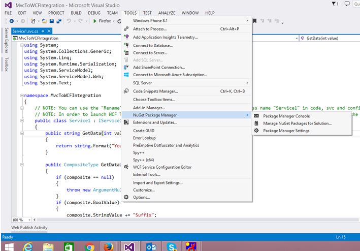Click the Navigate Backward toolbar arrow
This screenshot has width=360, height=251.
coord(12,21)
